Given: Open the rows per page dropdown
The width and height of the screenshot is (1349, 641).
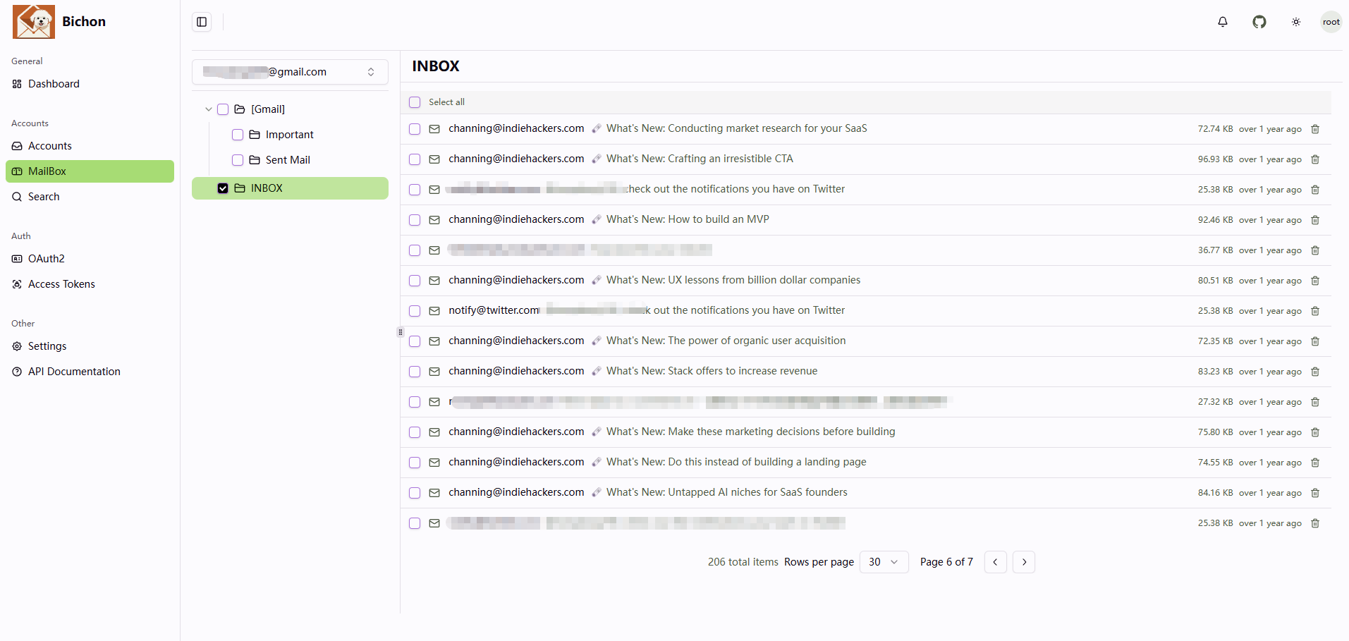Looking at the screenshot, I should [x=884, y=562].
